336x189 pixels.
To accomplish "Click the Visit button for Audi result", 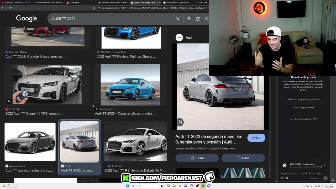I will pyautogui.click(x=256, y=138).
